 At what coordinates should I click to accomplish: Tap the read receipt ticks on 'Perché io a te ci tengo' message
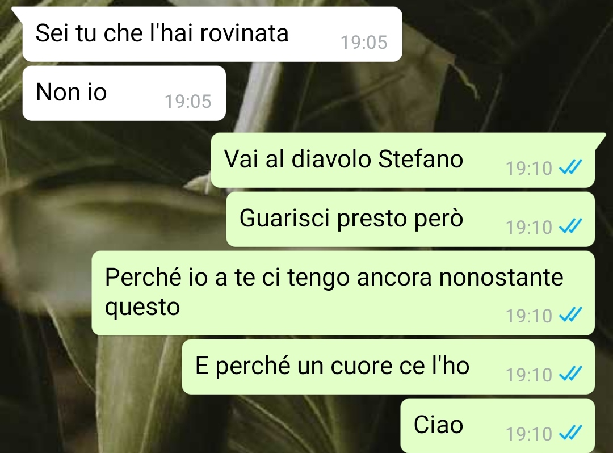570,314
